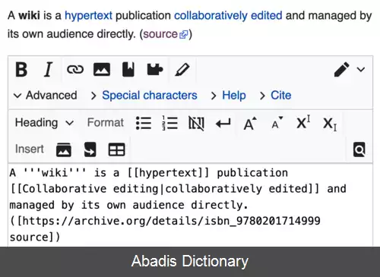Apply subscript formatting
This screenshot has width=380, height=277.
pyautogui.click(x=330, y=124)
